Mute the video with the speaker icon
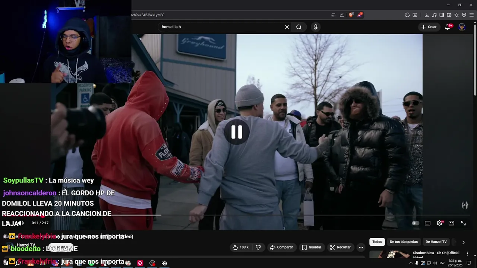This screenshot has height=268, width=477. click(x=21, y=223)
